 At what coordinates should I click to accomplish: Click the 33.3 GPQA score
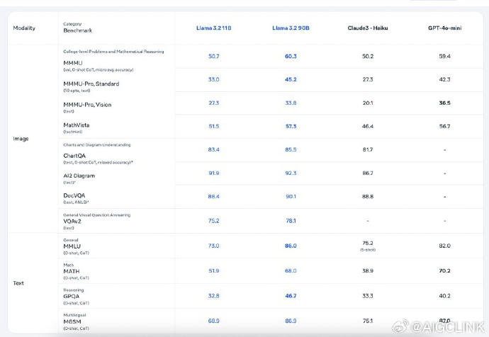[x=368, y=296]
